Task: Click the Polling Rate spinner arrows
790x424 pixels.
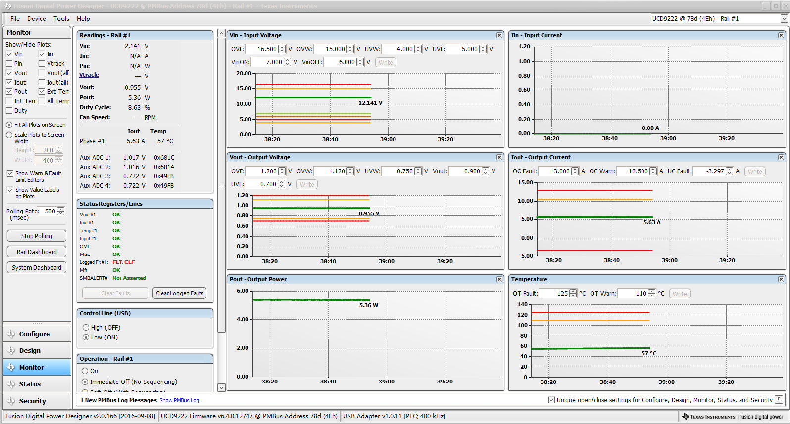Action: pyautogui.click(x=61, y=212)
